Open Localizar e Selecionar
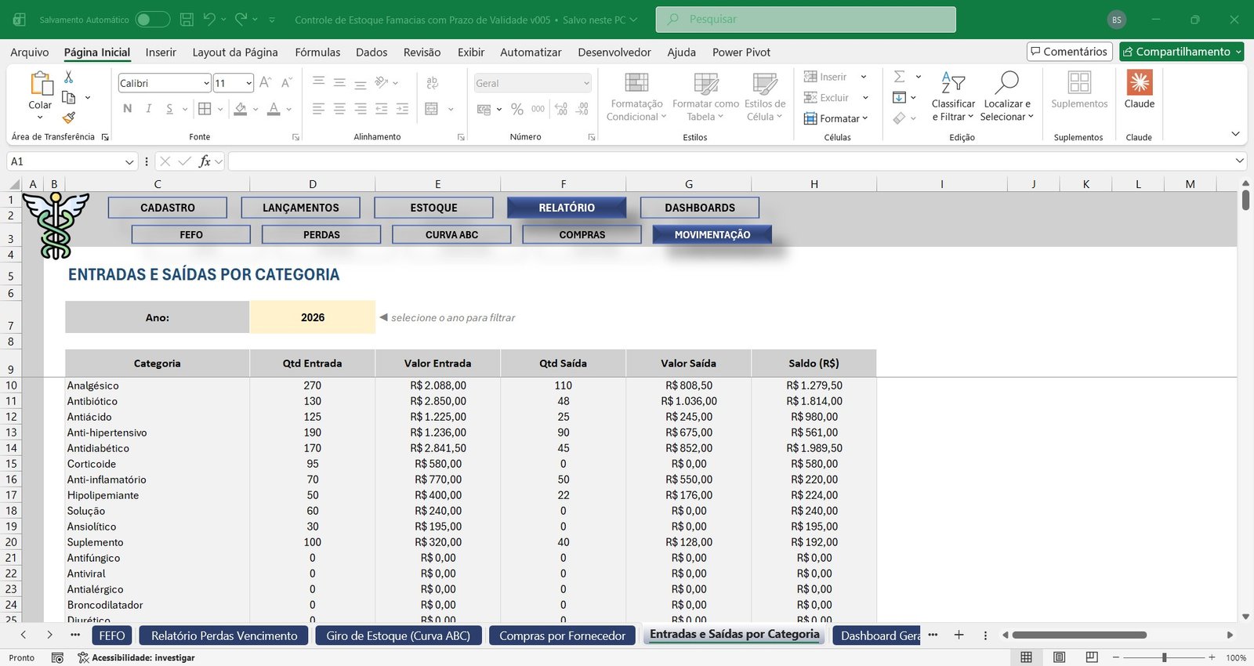 pos(1007,97)
